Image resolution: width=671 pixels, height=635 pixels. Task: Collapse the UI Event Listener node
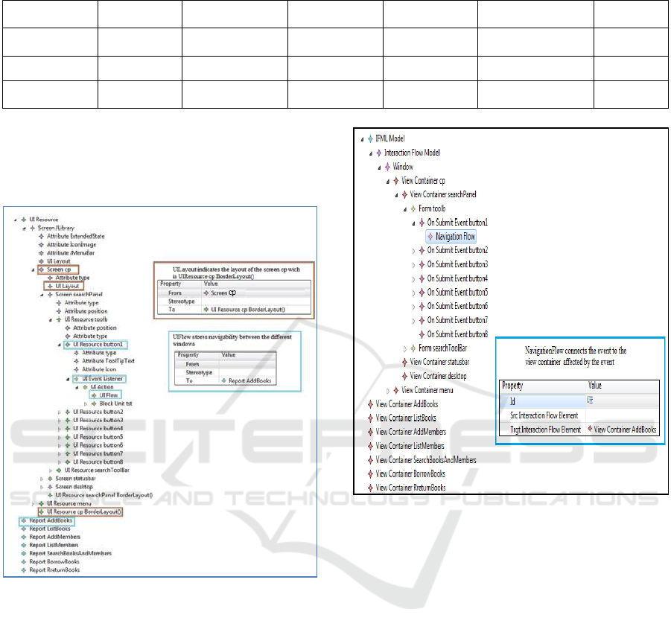(67, 379)
